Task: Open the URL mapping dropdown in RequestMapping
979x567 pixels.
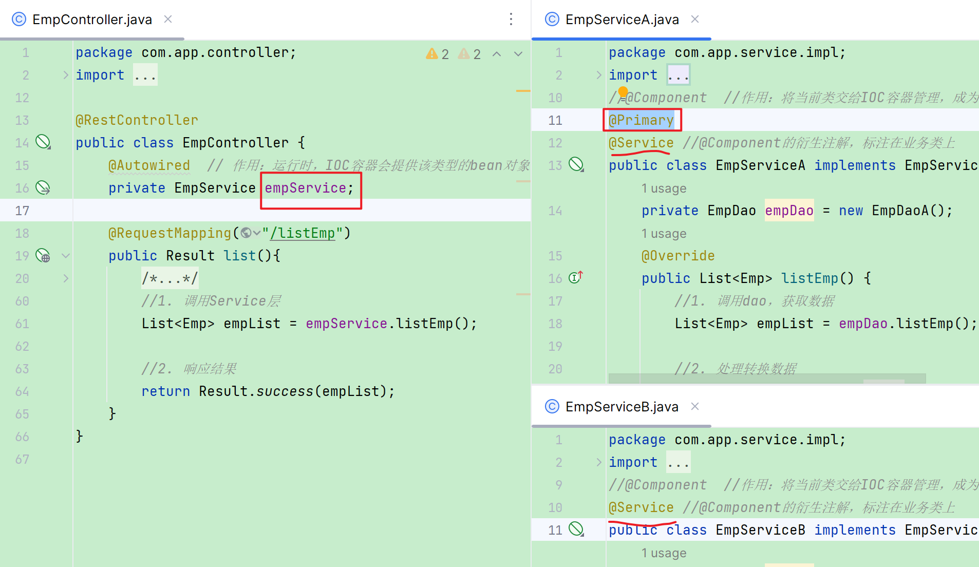Action: tap(250, 233)
